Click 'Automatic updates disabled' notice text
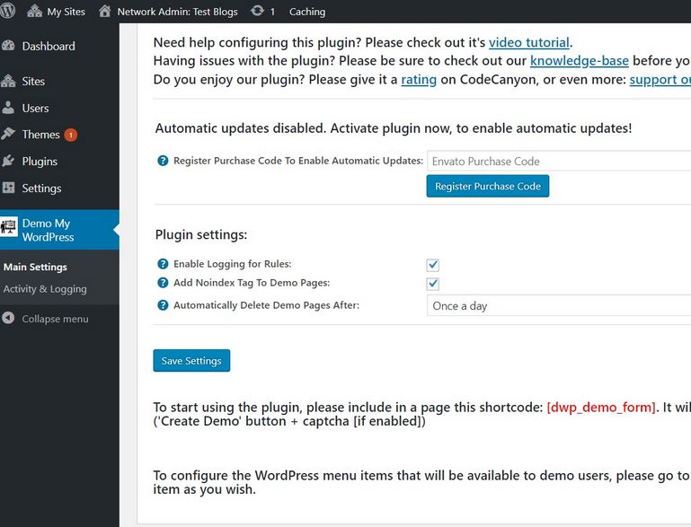This screenshot has width=691, height=527. 393,128
